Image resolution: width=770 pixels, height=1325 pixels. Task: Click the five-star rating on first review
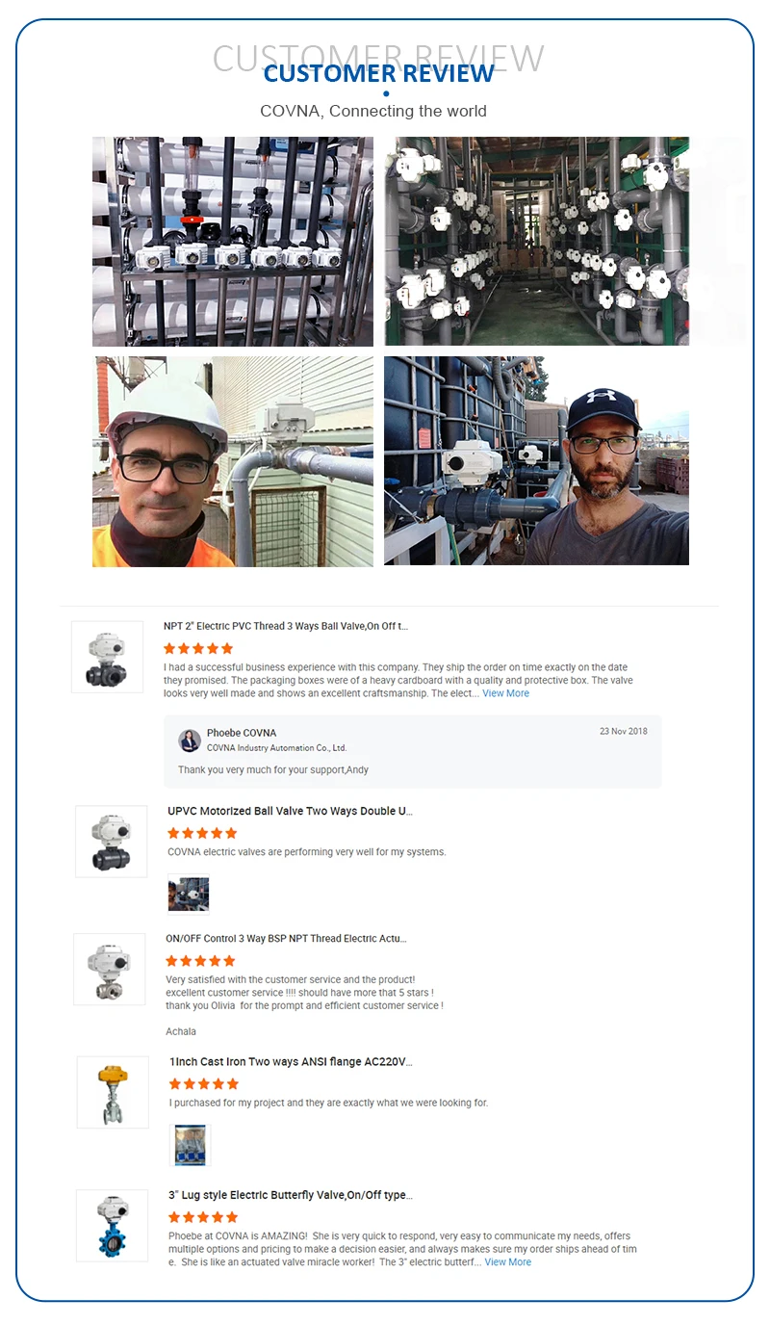coord(198,648)
